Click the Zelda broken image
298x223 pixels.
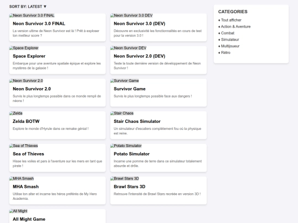[x=16, y=113]
